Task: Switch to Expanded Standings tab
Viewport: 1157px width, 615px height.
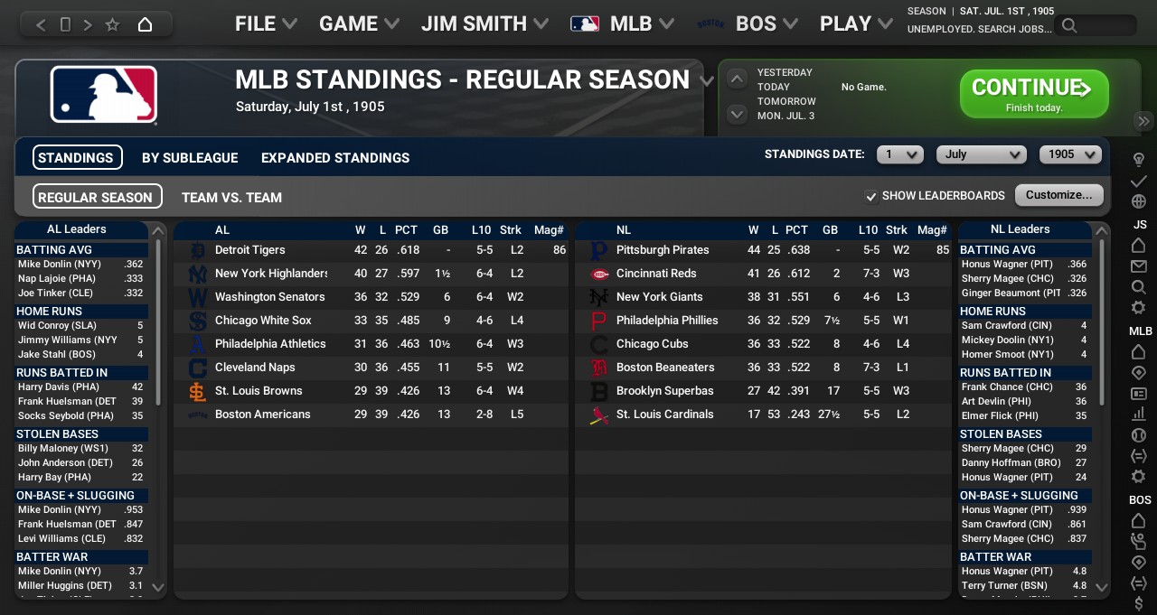Action: tap(334, 157)
